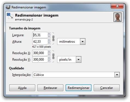Image resolution: width=130 pixels, height=102 pixels.
Task: Open the milímetros unit dropdown
Action: (x=71, y=42)
